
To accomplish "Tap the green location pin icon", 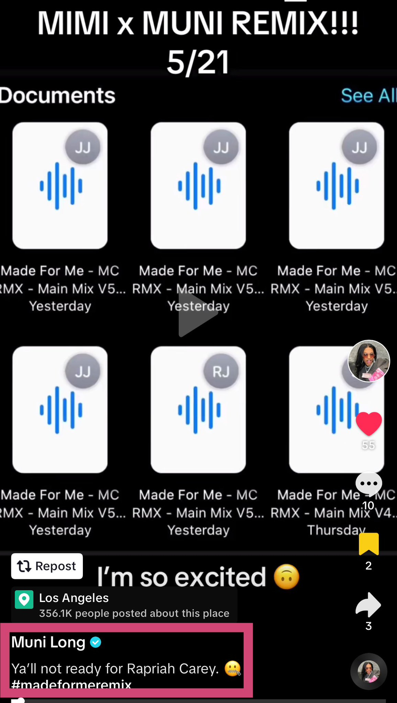I will click(x=24, y=600).
